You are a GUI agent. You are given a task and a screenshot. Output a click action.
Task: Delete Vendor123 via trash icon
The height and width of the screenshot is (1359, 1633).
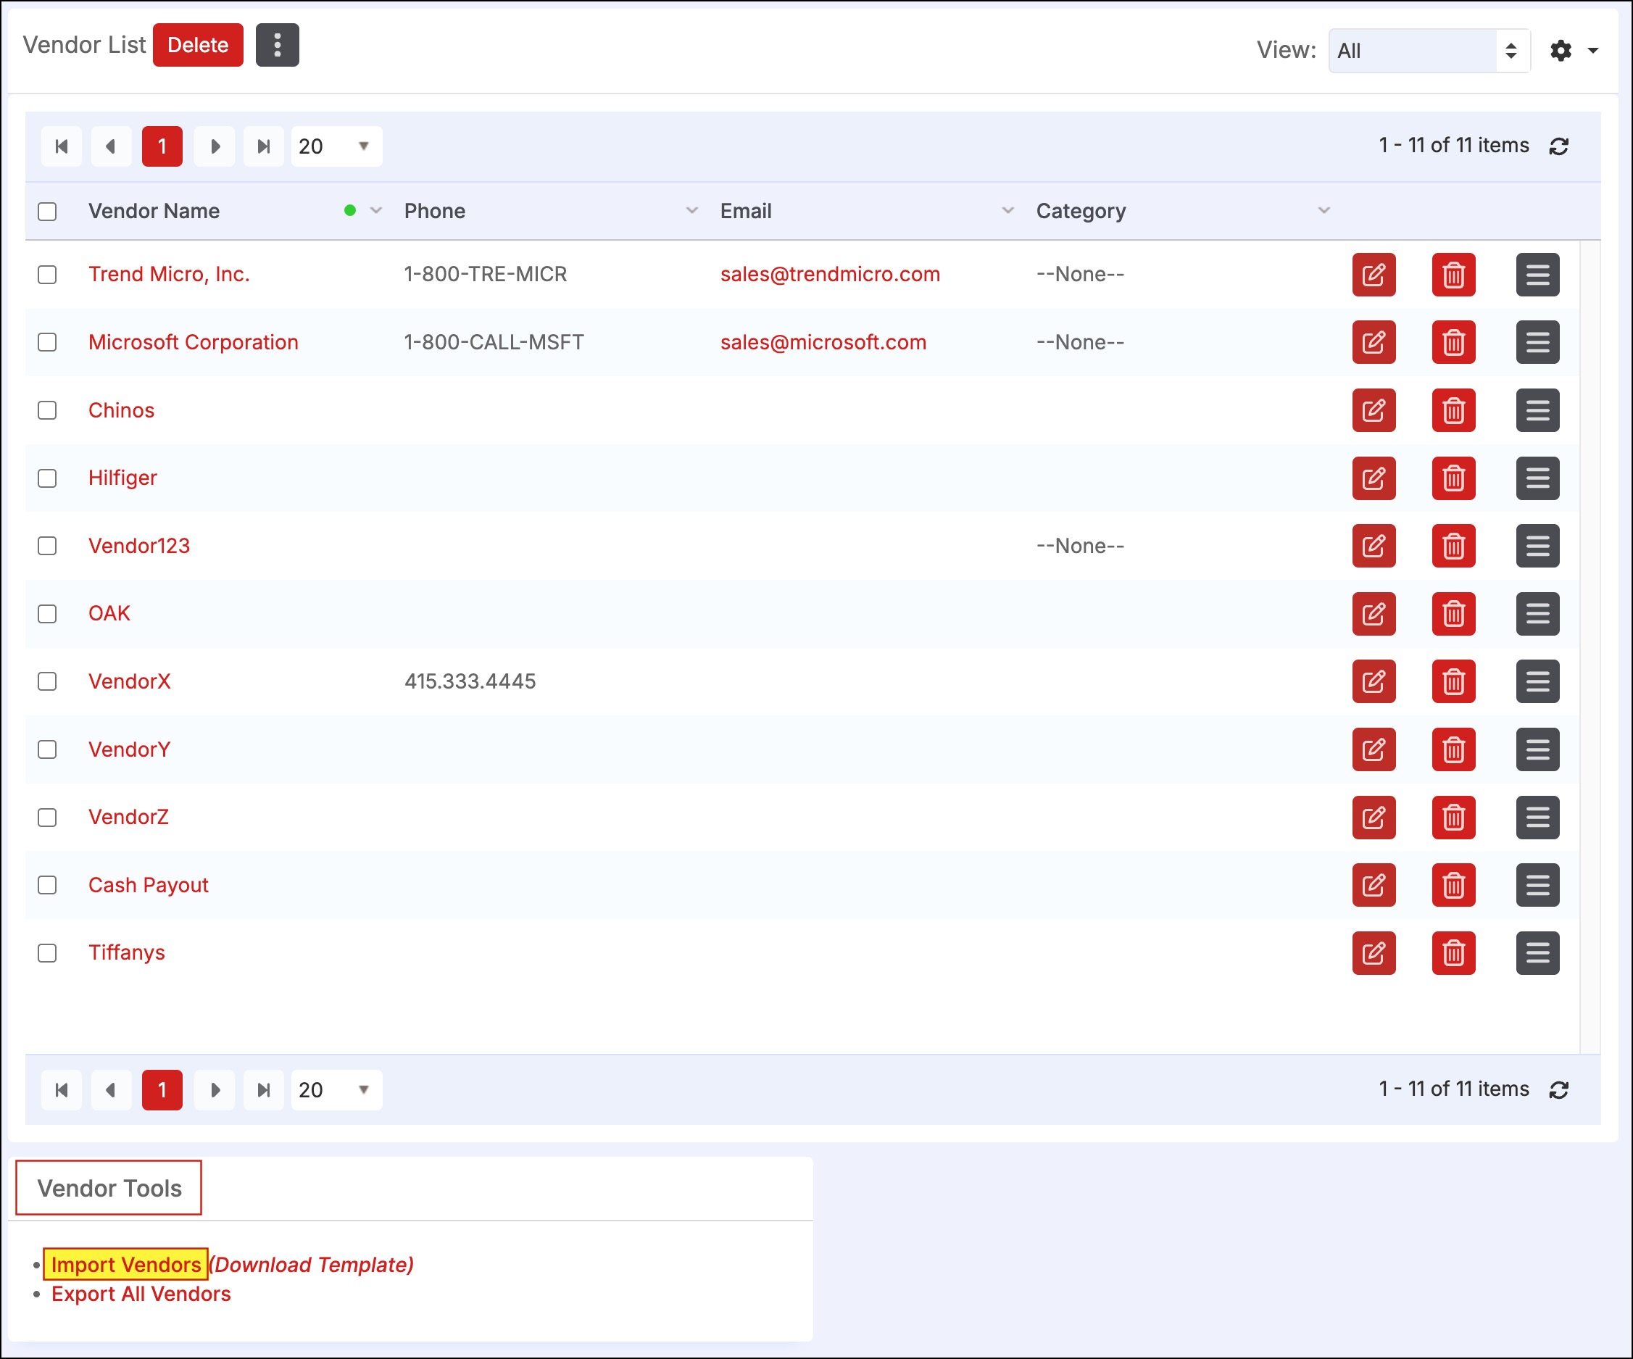coord(1453,546)
